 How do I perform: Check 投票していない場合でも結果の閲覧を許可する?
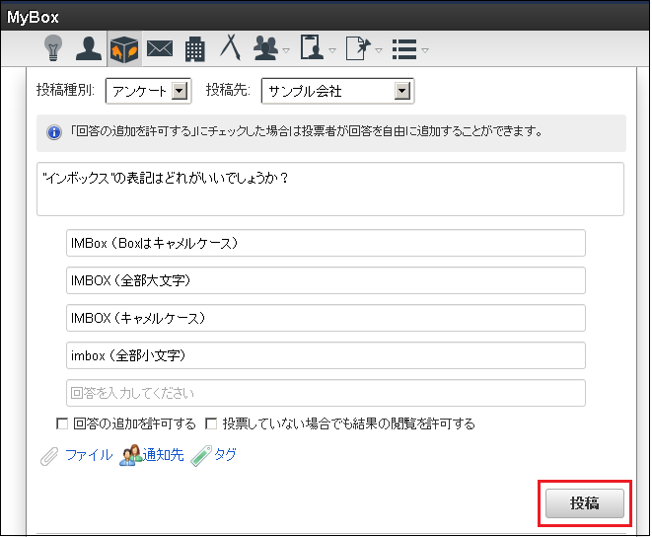pyautogui.click(x=211, y=423)
